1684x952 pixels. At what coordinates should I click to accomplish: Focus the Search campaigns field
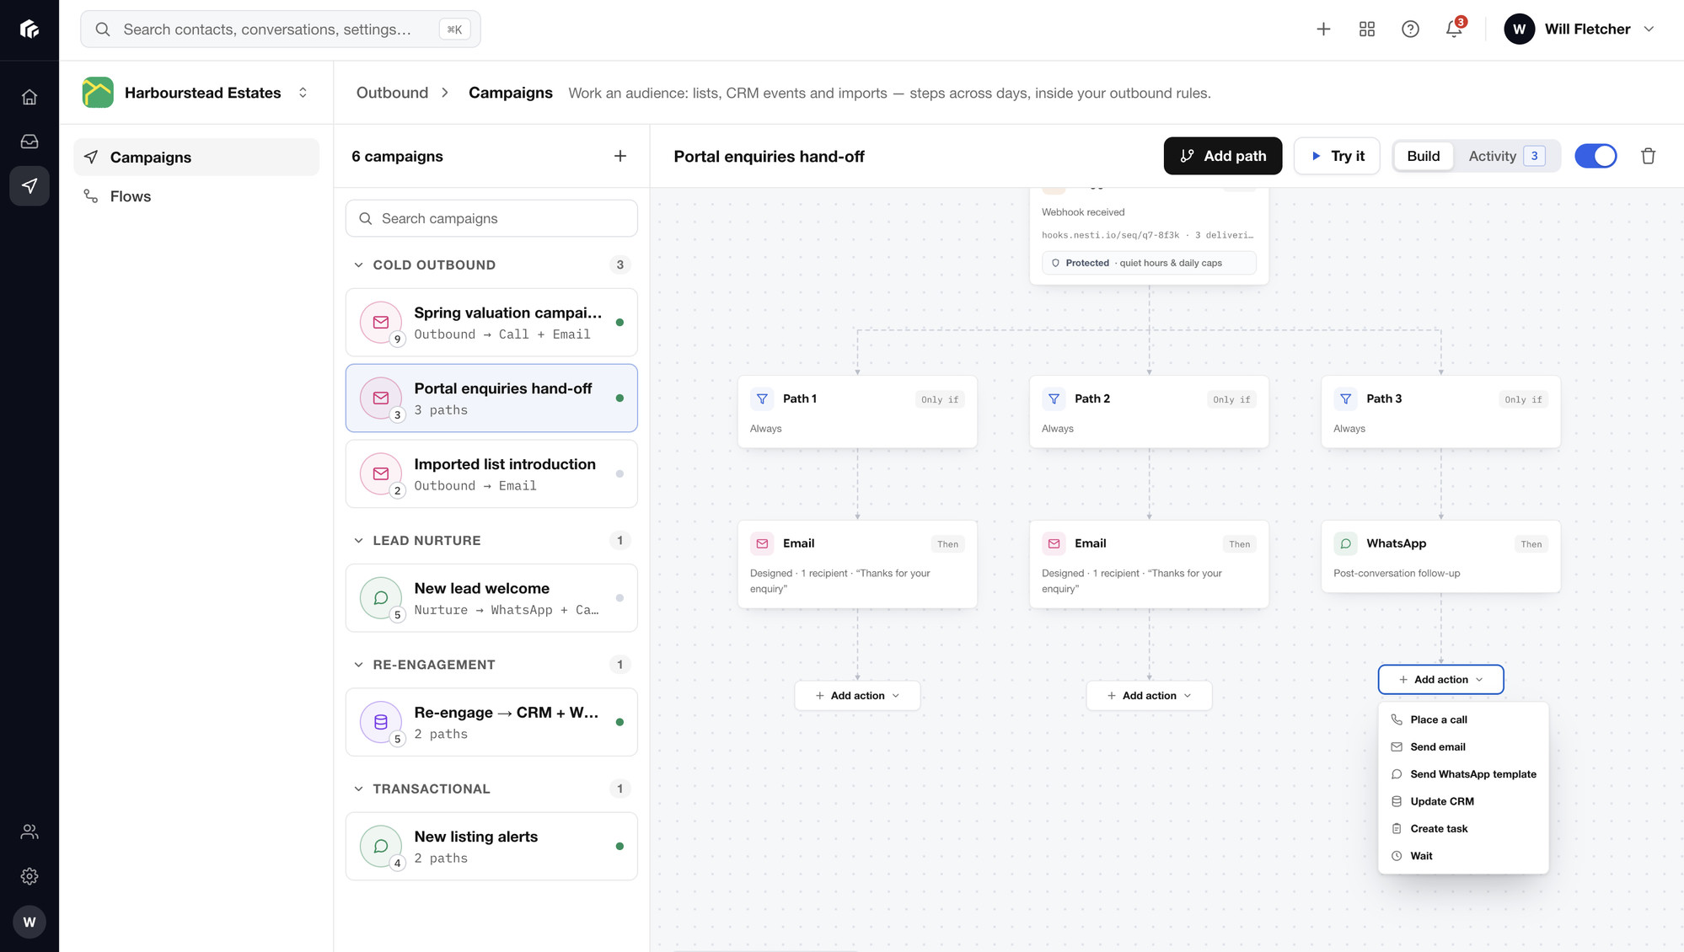491,218
